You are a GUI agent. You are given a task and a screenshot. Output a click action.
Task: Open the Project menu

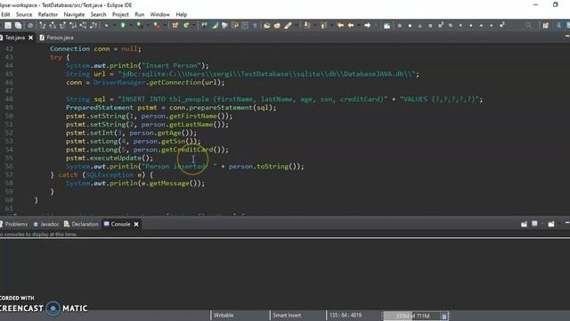(x=120, y=14)
